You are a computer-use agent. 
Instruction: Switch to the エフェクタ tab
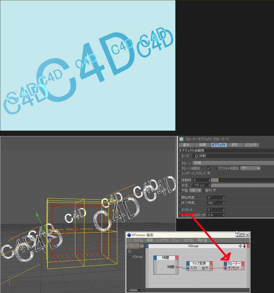click(x=251, y=145)
